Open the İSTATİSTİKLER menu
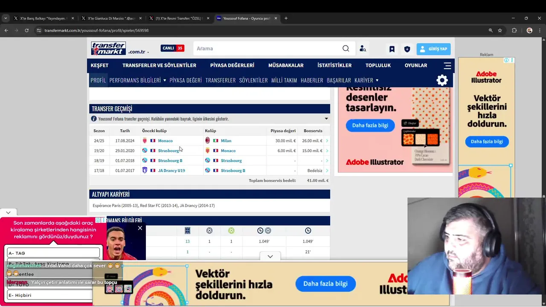 click(334, 65)
